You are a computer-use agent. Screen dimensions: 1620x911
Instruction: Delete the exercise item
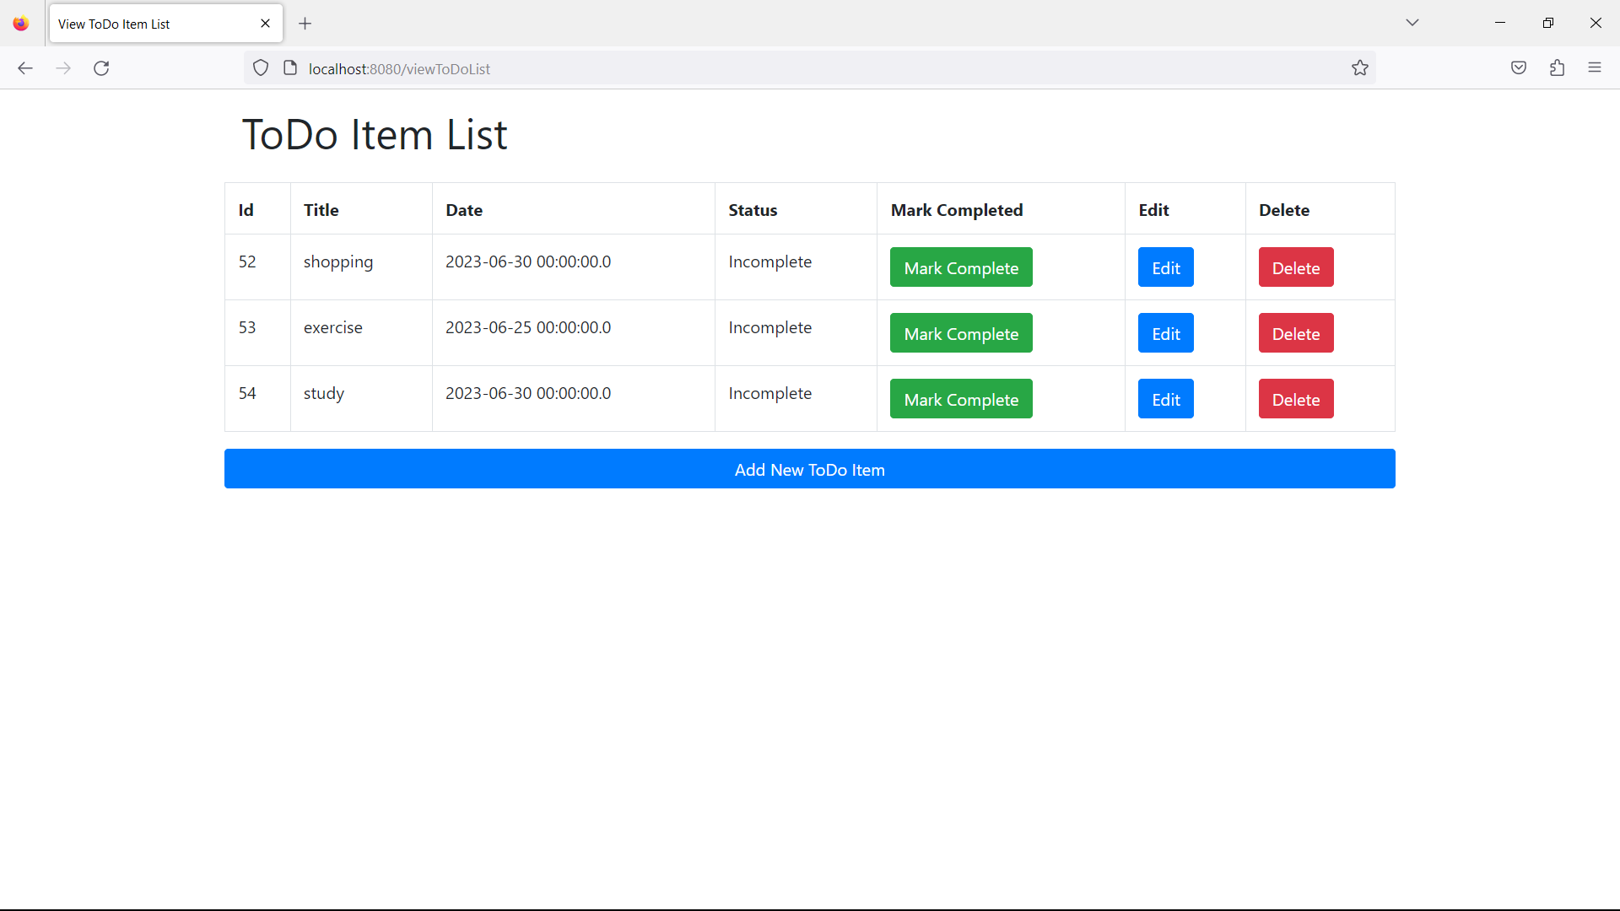tap(1296, 333)
